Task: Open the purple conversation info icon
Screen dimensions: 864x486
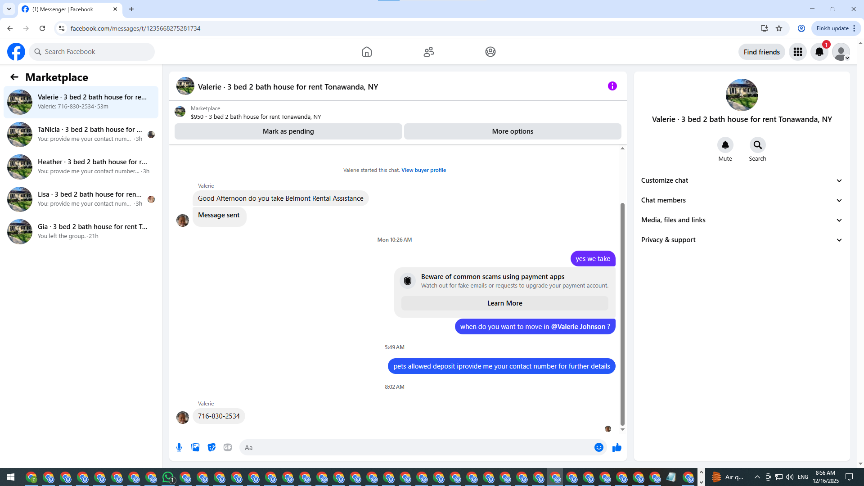Action: tap(612, 86)
